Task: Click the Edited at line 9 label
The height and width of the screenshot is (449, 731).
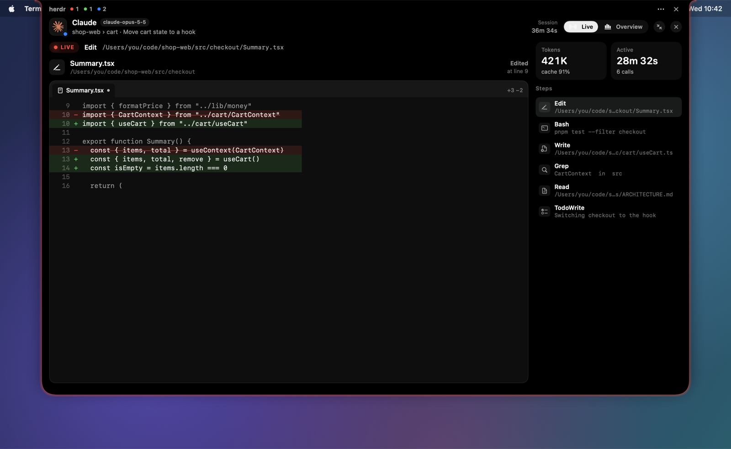Action: 517,67
